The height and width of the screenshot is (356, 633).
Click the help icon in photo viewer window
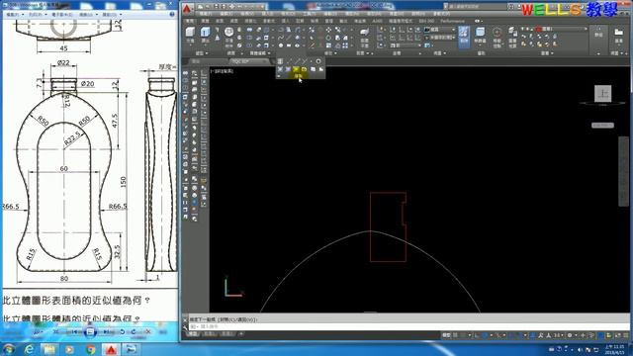click(172, 14)
